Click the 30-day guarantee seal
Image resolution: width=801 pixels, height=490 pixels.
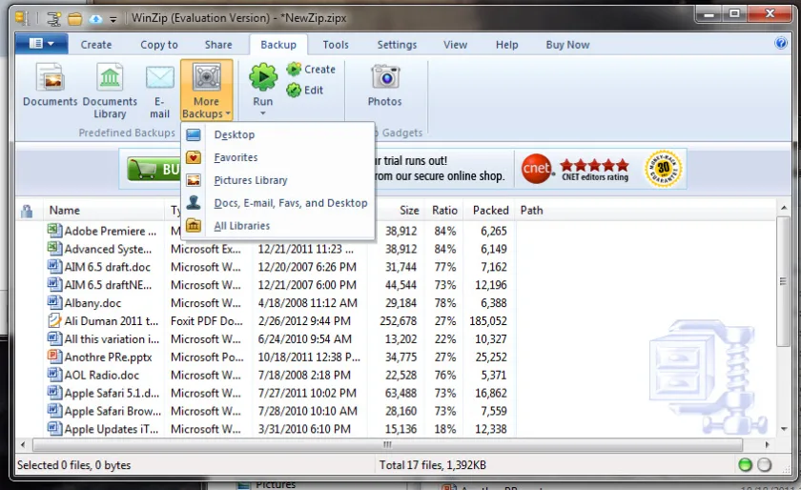(663, 169)
